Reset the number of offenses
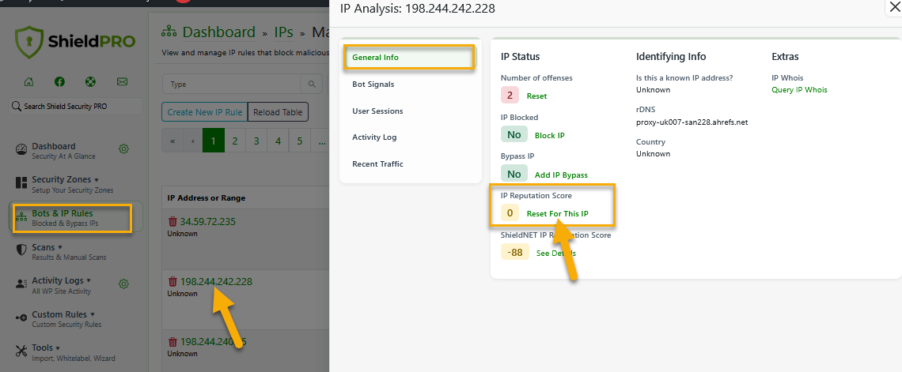Screen dimensions: 902x372 tap(536, 96)
